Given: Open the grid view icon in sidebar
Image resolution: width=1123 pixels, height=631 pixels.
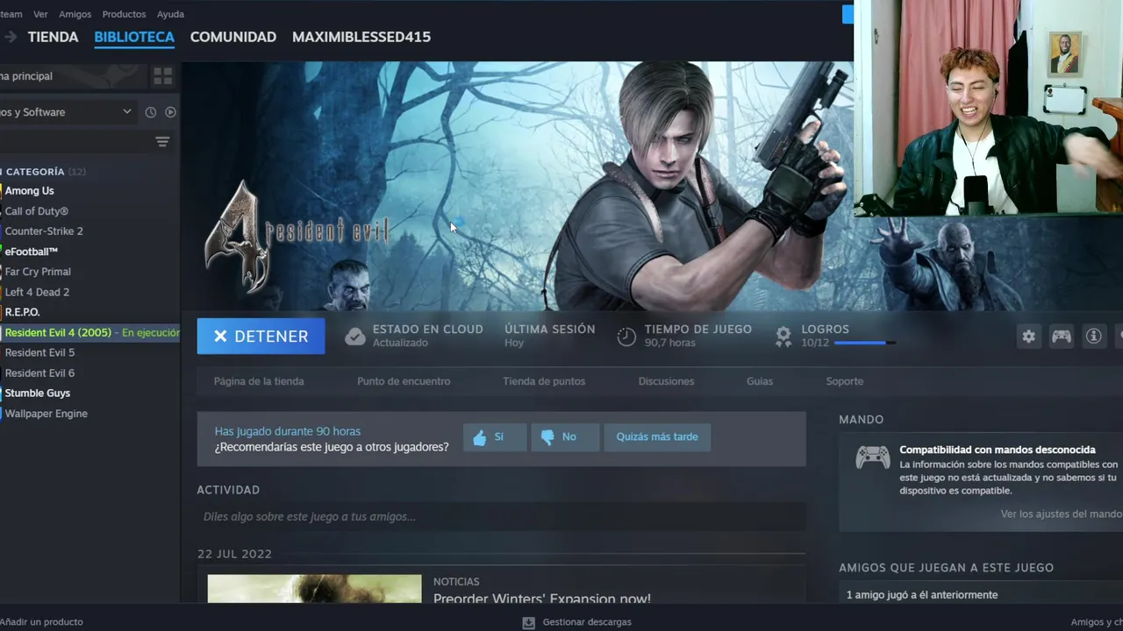Looking at the screenshot, I should point(163,76).
